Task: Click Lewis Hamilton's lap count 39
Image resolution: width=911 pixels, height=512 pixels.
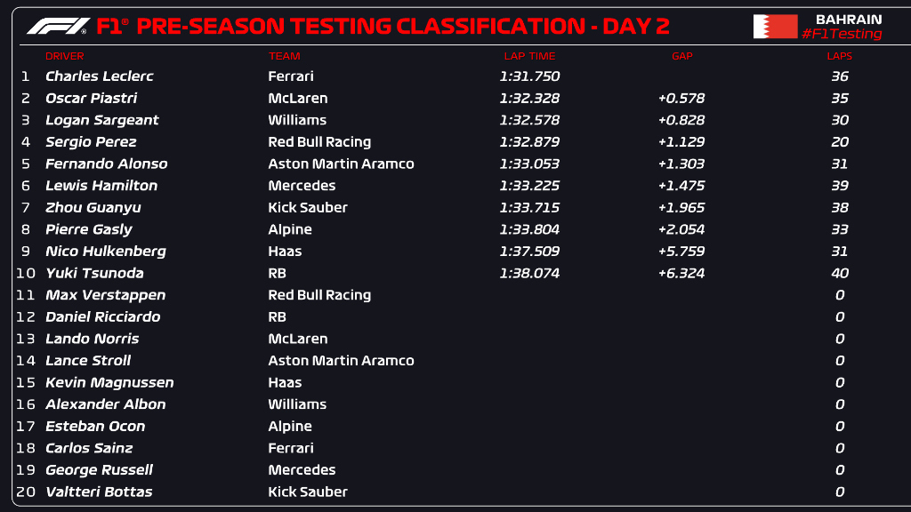Action: pos(839,186)
